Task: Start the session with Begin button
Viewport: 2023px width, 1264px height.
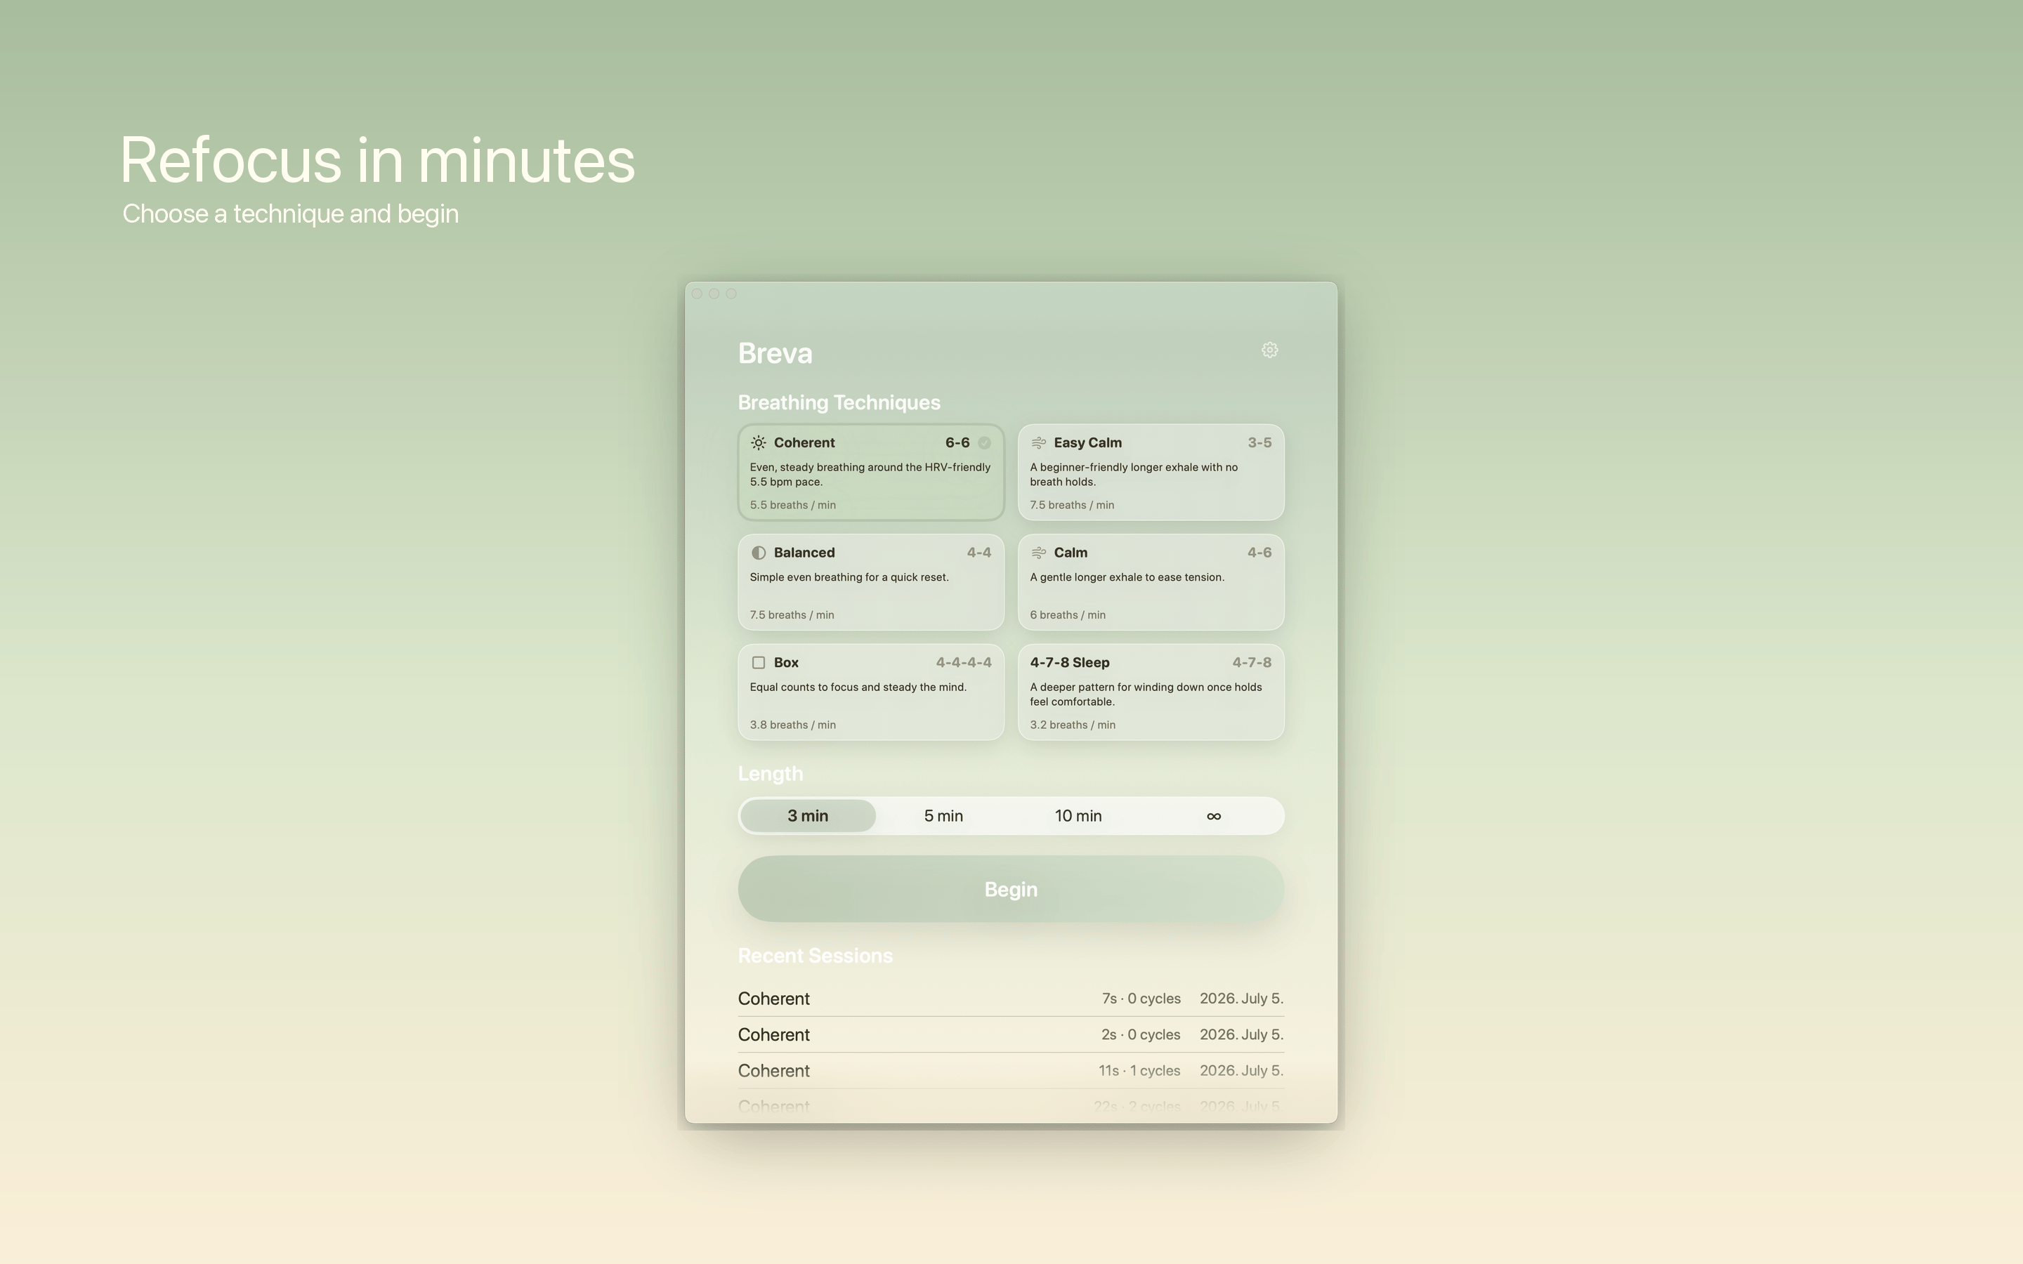Action: tap(1011, 890)
